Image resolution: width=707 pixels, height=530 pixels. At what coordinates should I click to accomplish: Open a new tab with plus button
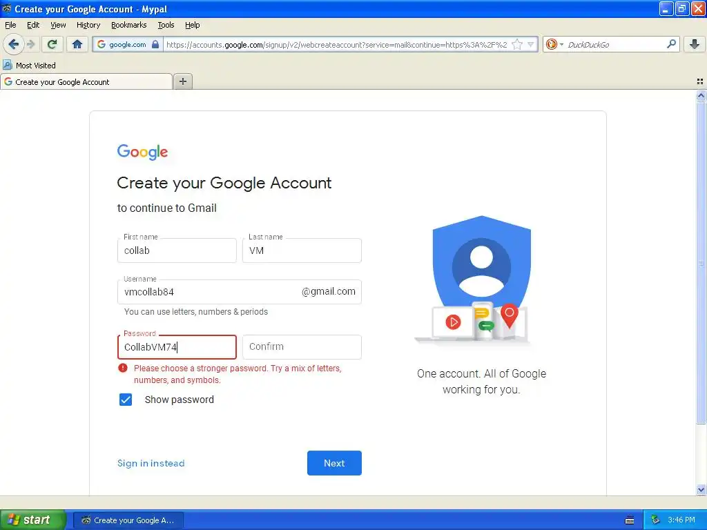click(182, 81)
